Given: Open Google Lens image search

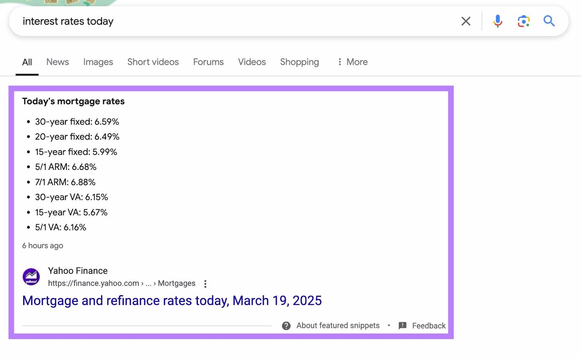Looking at the screenshot, I should [x=523, y=21].
